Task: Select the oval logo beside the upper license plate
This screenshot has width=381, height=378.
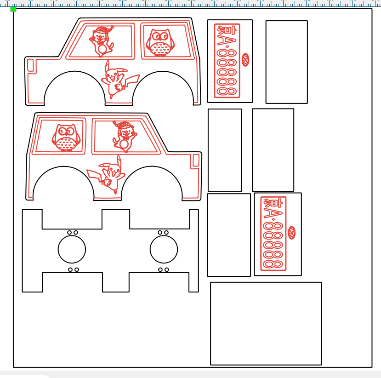Action: tap(245, 60)
